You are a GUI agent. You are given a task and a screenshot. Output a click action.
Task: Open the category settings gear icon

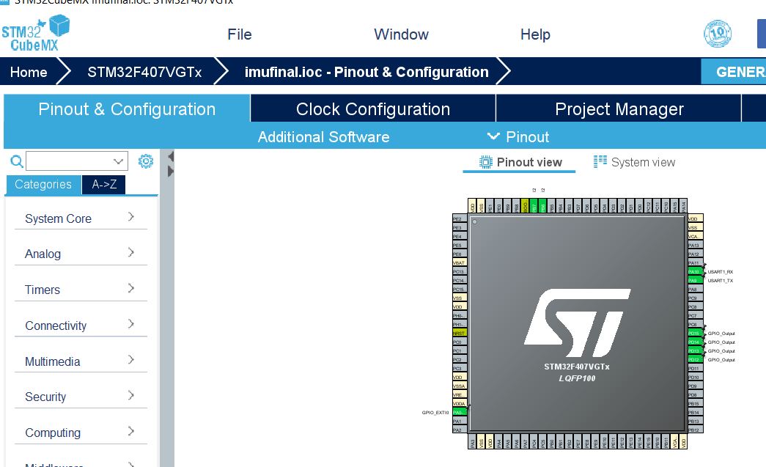(146, 161)
